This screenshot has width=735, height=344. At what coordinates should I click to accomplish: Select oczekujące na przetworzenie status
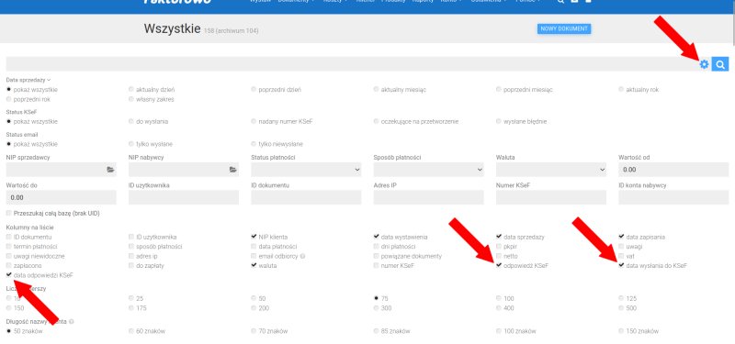point(377,121)
